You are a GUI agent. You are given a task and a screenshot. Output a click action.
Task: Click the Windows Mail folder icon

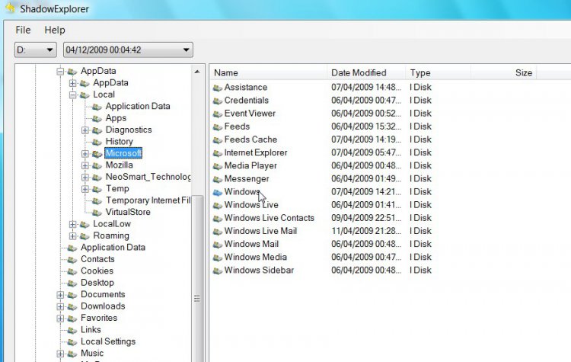(x=218, y=245)
